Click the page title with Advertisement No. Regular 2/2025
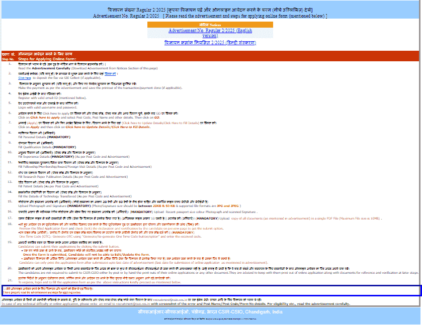This screenshot has width=422, height=325. [210, 16]
